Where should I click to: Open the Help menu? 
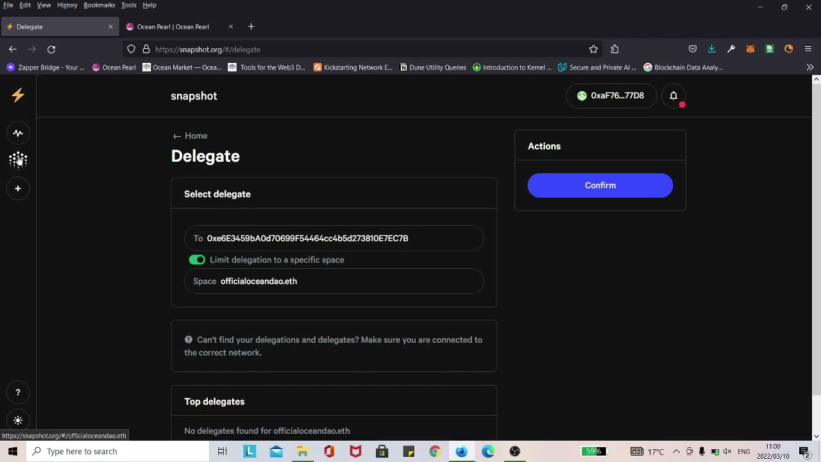pyautogui.click(x=149, y=5)
